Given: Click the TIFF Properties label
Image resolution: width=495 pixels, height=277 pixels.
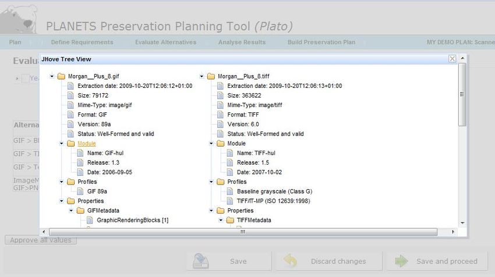Looking at the screenshot, I should coord(241,211).
